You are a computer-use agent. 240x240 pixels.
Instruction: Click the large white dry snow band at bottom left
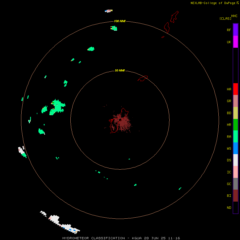60,222
